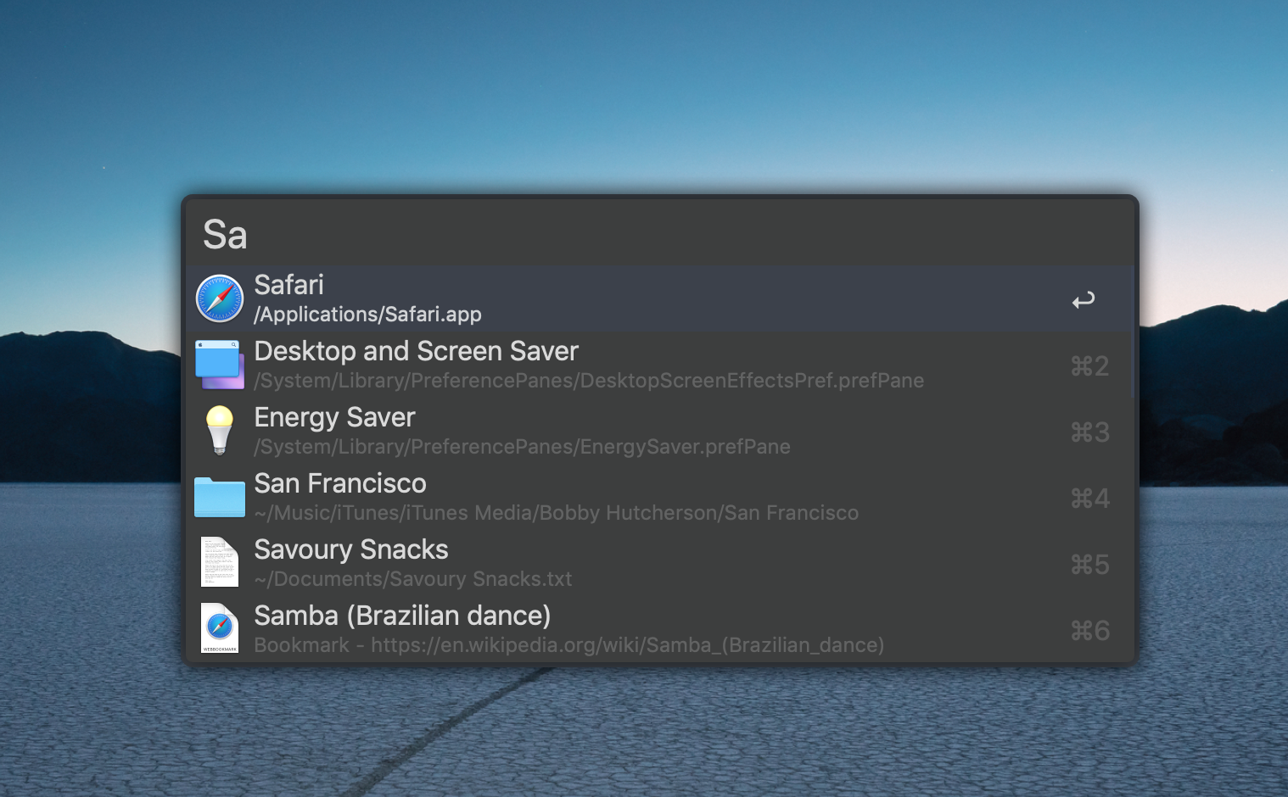This screenshot has width=1288, height=797.
Task: Click the Desktop and Screen Saver icon
Action: (220, 365)
